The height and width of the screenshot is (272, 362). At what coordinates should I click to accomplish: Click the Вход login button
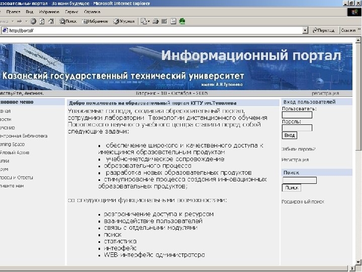pos(290,135)
